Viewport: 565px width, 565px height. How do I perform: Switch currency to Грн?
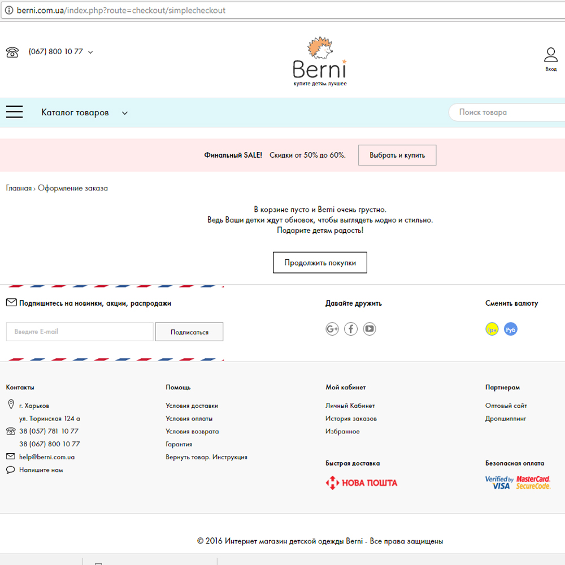tap(492, 329)
